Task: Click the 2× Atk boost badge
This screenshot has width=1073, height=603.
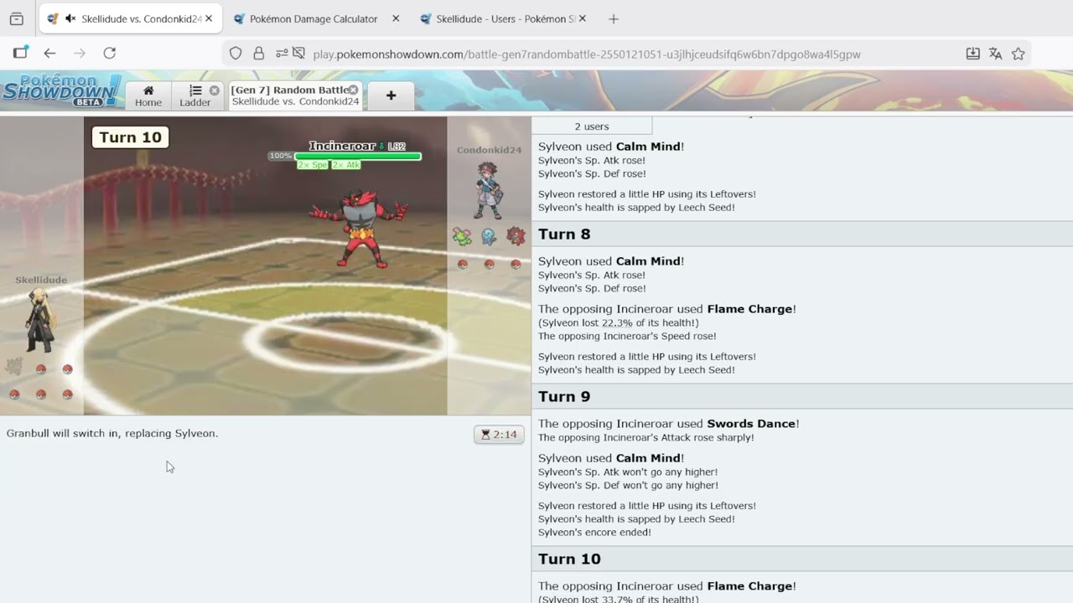Action: [x=346, y=165]
